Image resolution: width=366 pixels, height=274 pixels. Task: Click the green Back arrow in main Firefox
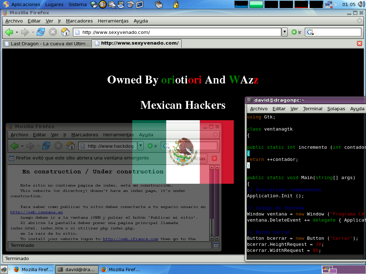(9, 32)
